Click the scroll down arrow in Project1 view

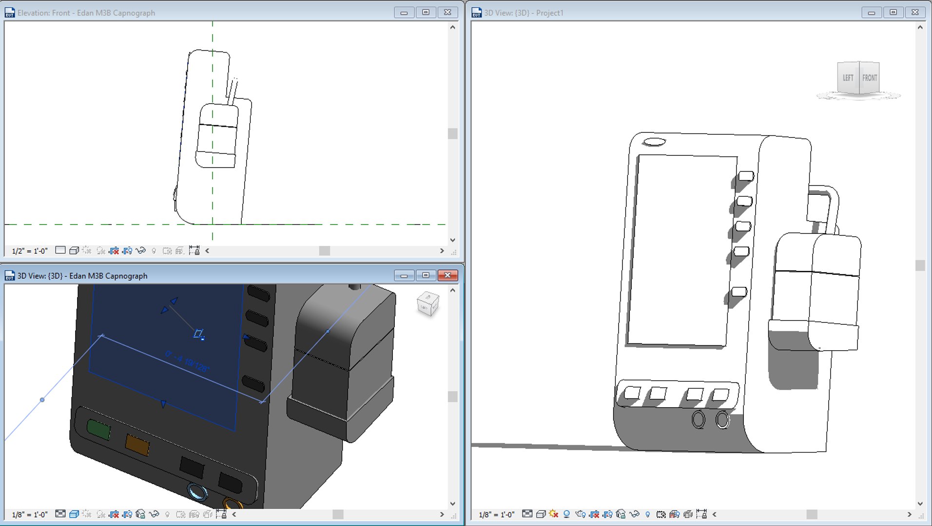(920, 504)
